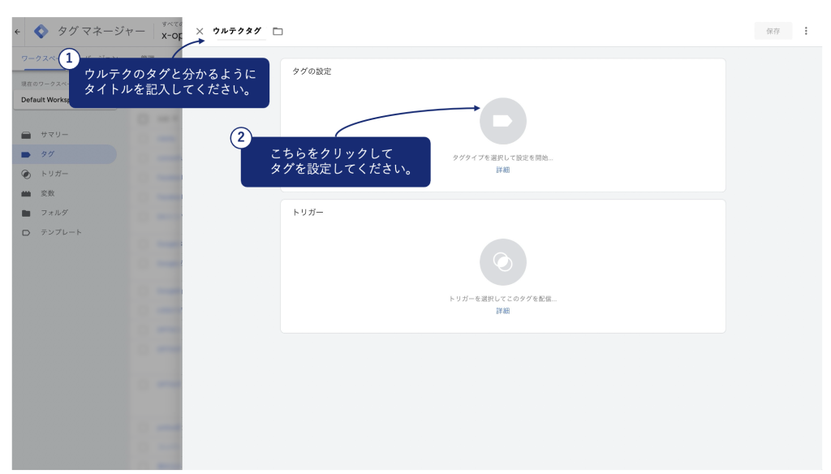Open the three-dot more options menu
The width and height of the screenshot is (831, 474).
(x=805, y=31)
